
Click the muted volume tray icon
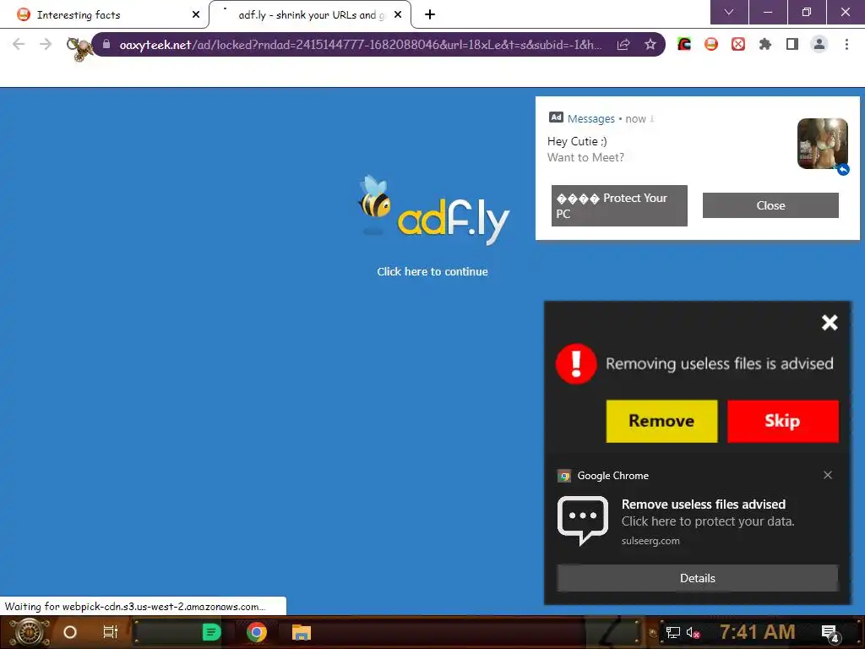693,632
